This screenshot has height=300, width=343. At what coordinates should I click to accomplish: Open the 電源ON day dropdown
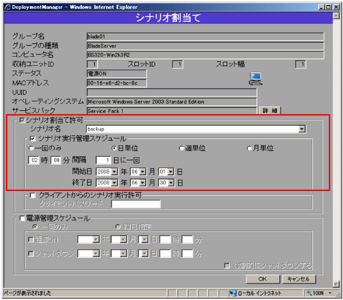click(145, 240)
